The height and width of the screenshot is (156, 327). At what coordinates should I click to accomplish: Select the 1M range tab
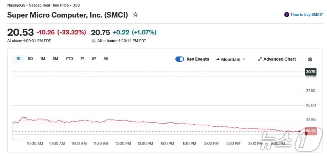click(42, 59)
